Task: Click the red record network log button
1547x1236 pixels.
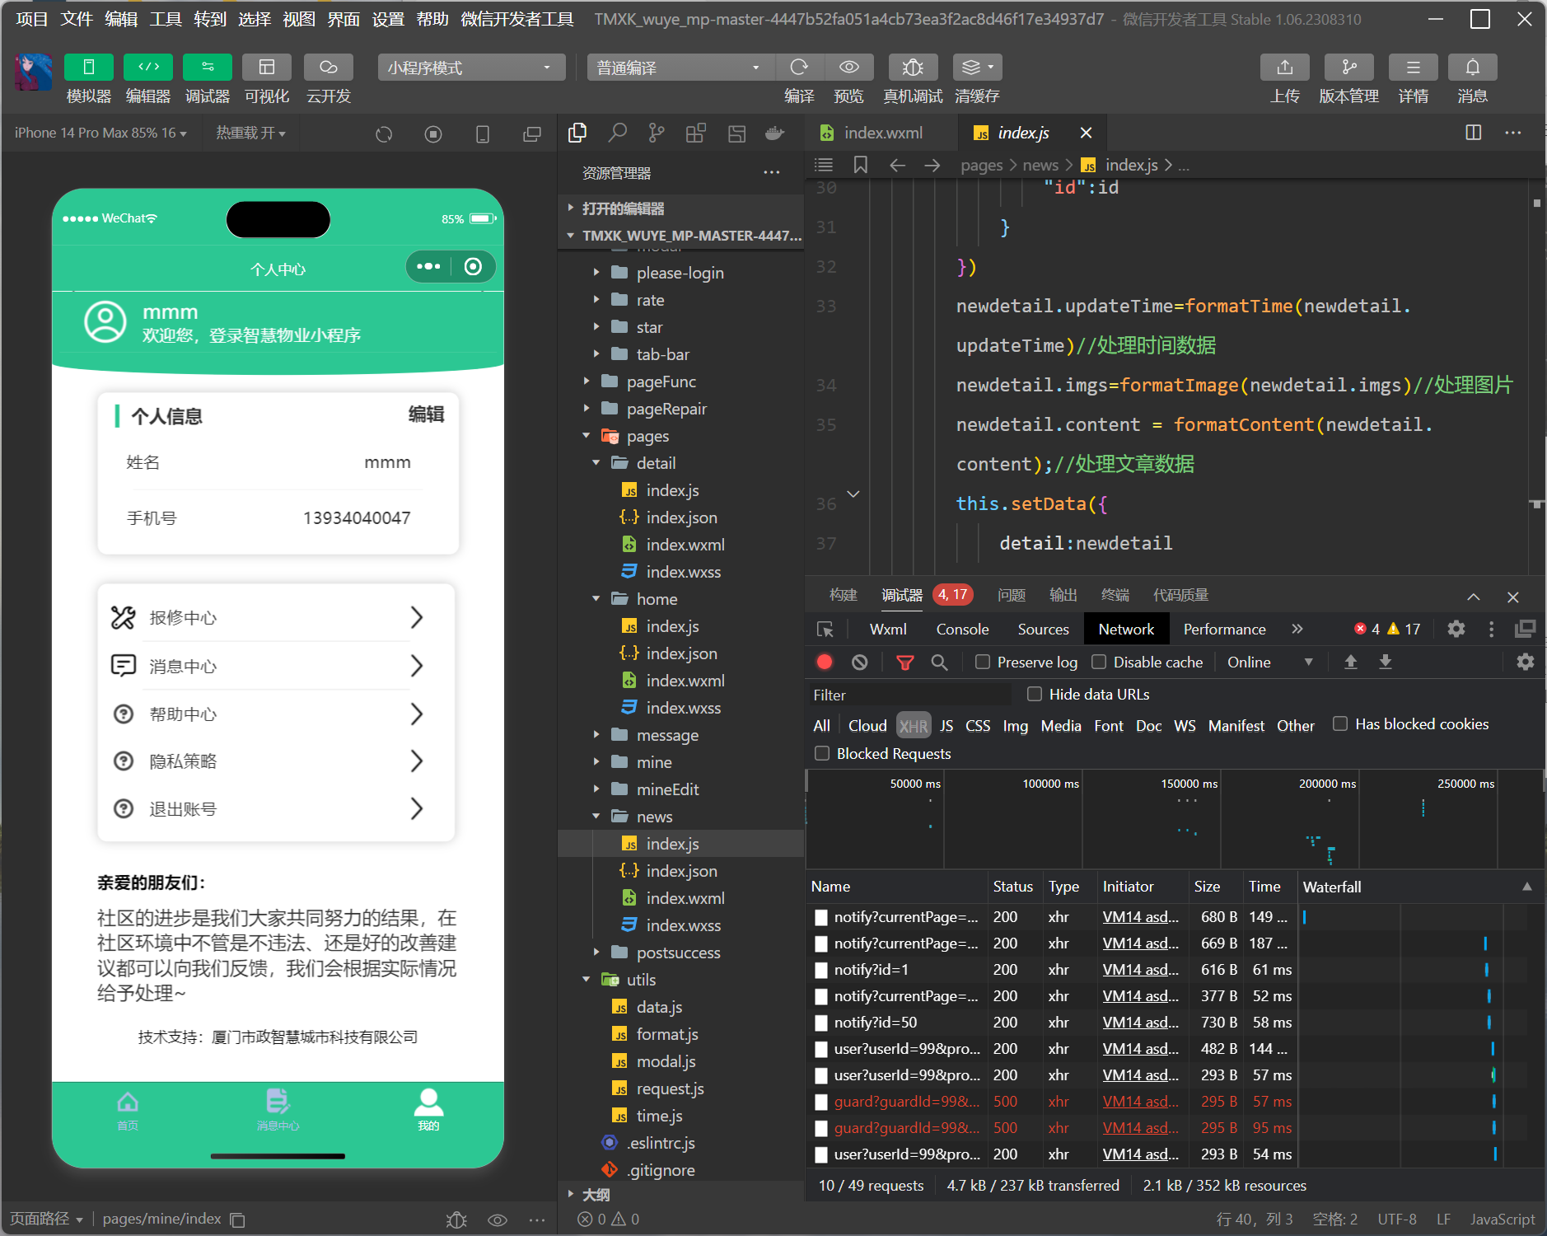Action: [x=825, y=662]
